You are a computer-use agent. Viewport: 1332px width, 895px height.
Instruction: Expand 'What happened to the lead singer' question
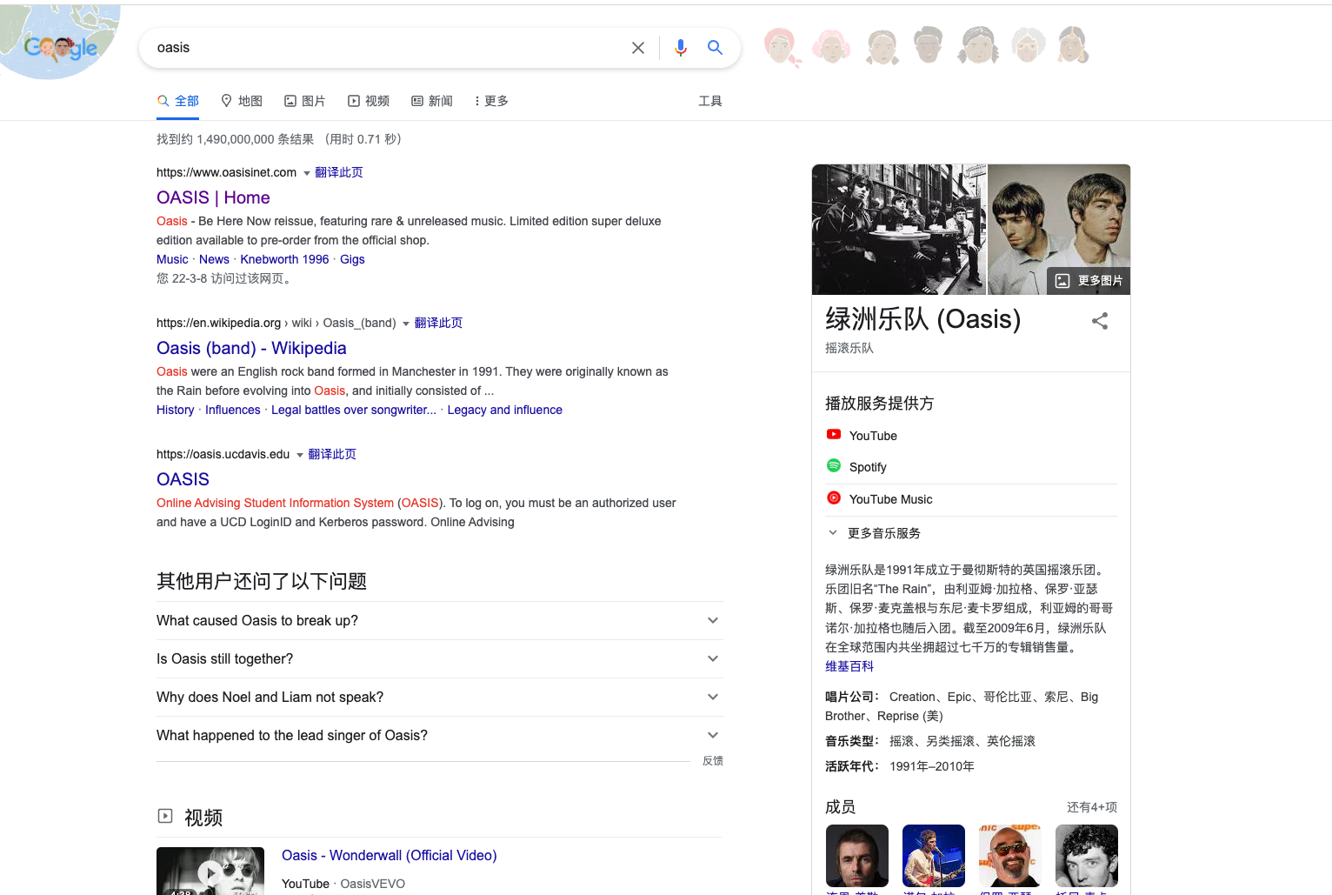point(440,735)
